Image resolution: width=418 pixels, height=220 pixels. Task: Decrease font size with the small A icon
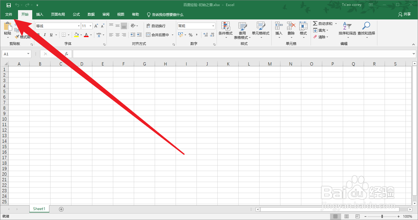click(102, 26)
